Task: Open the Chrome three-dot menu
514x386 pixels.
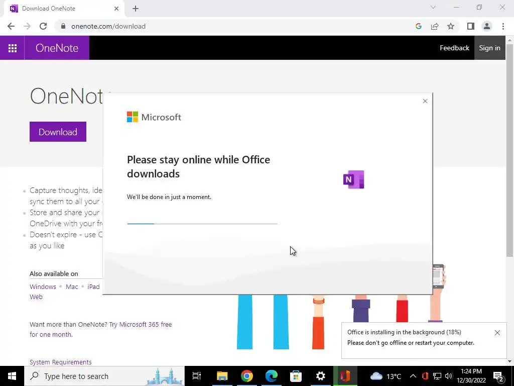Action: pyautogui.click(x=503, y=26)
